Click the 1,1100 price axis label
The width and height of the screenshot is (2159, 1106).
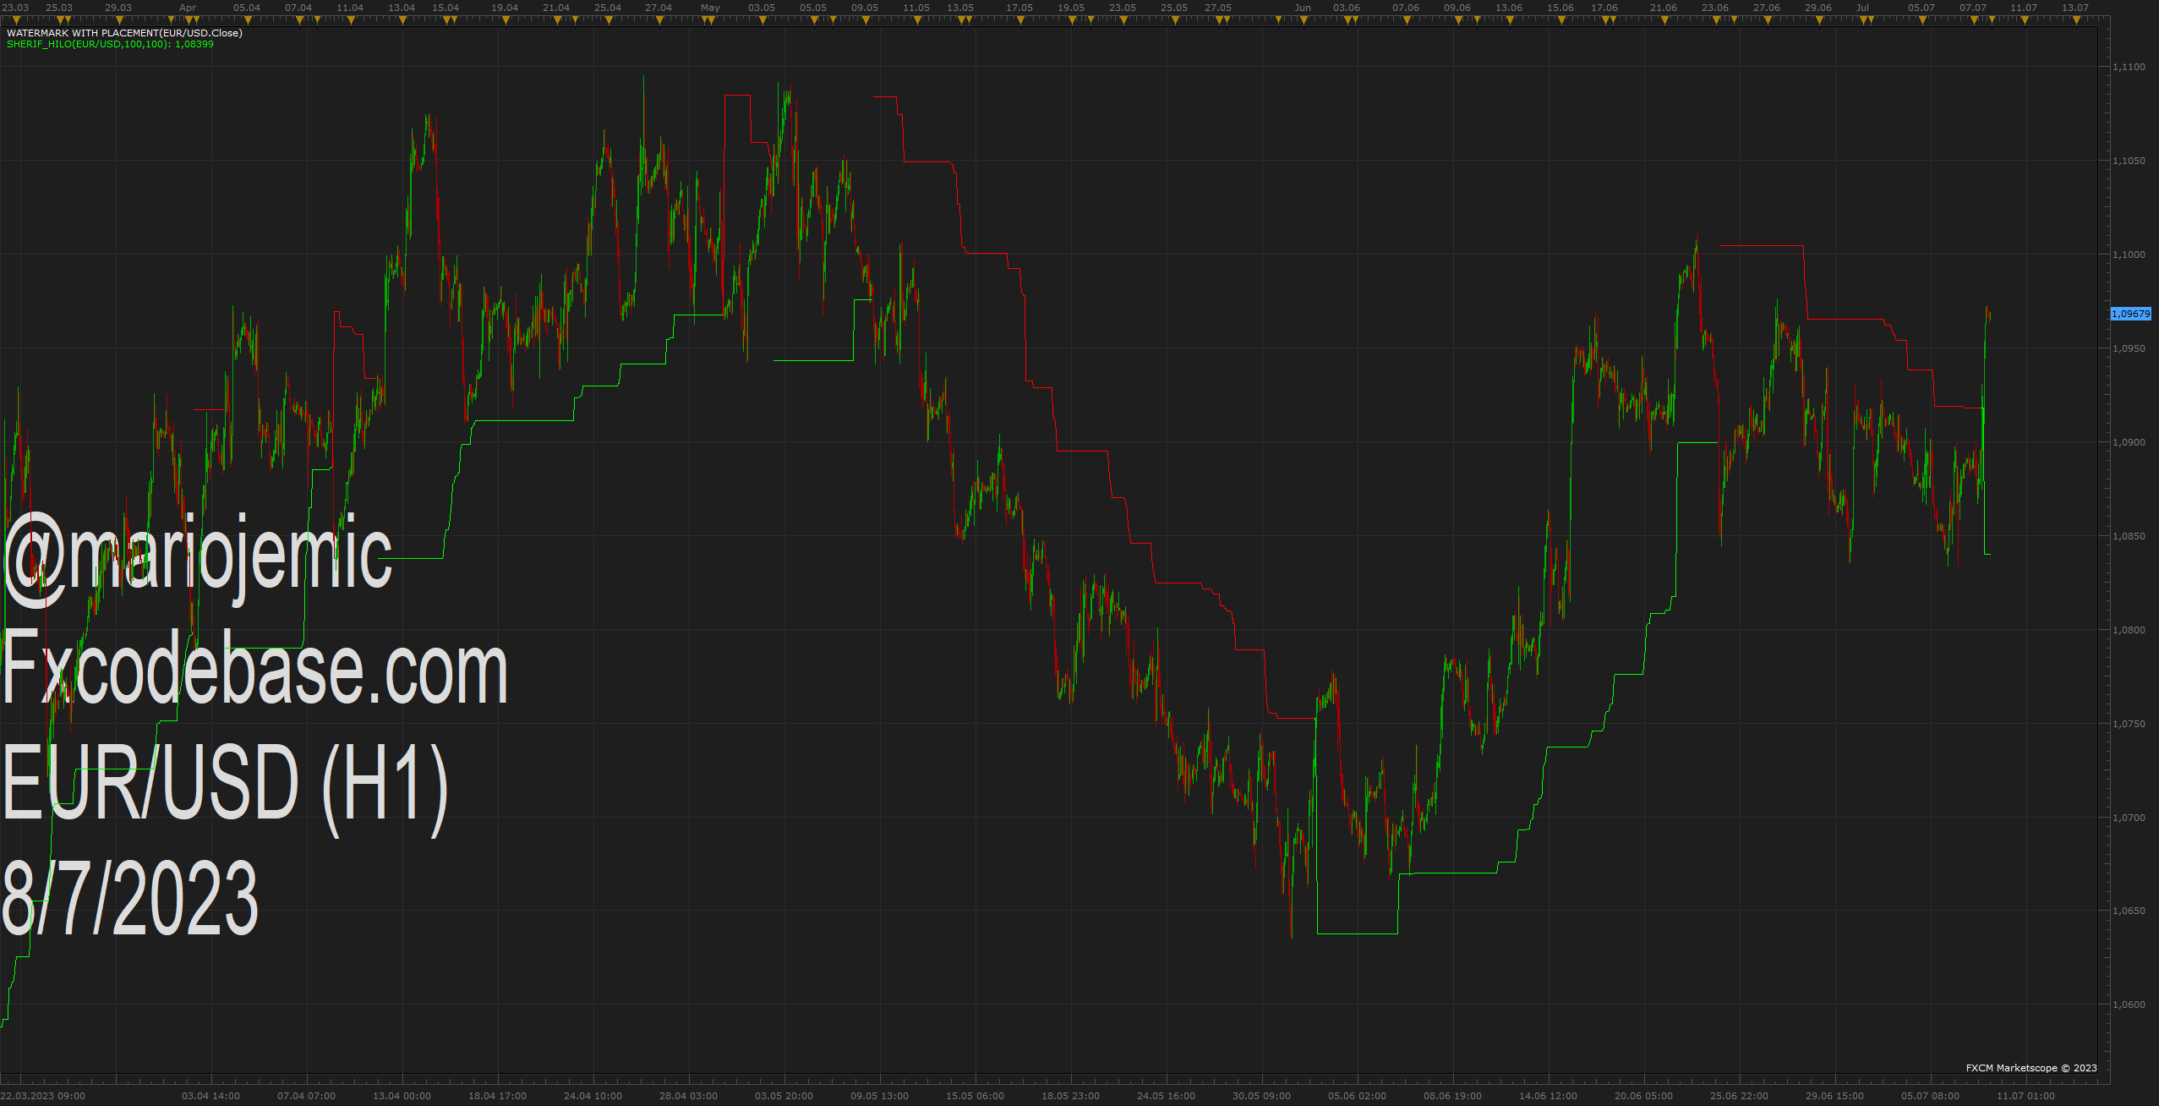click(x=2129, y=67)
